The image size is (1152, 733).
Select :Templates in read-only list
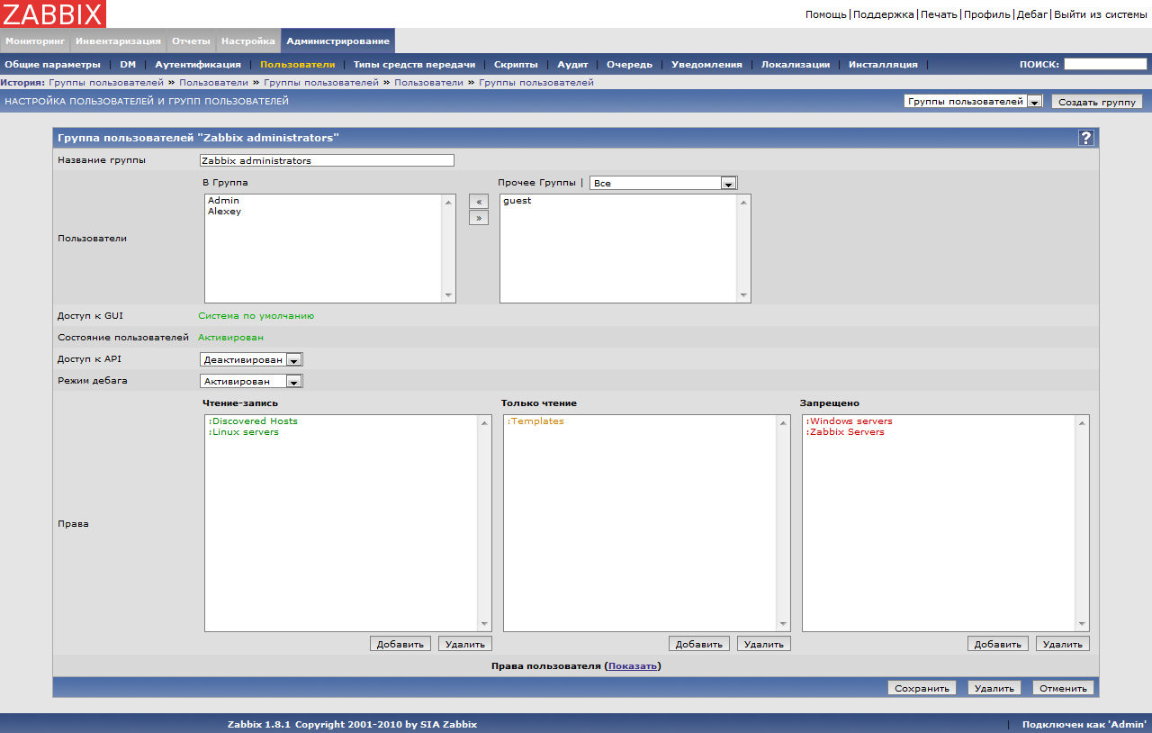click(x=535, y=421)
